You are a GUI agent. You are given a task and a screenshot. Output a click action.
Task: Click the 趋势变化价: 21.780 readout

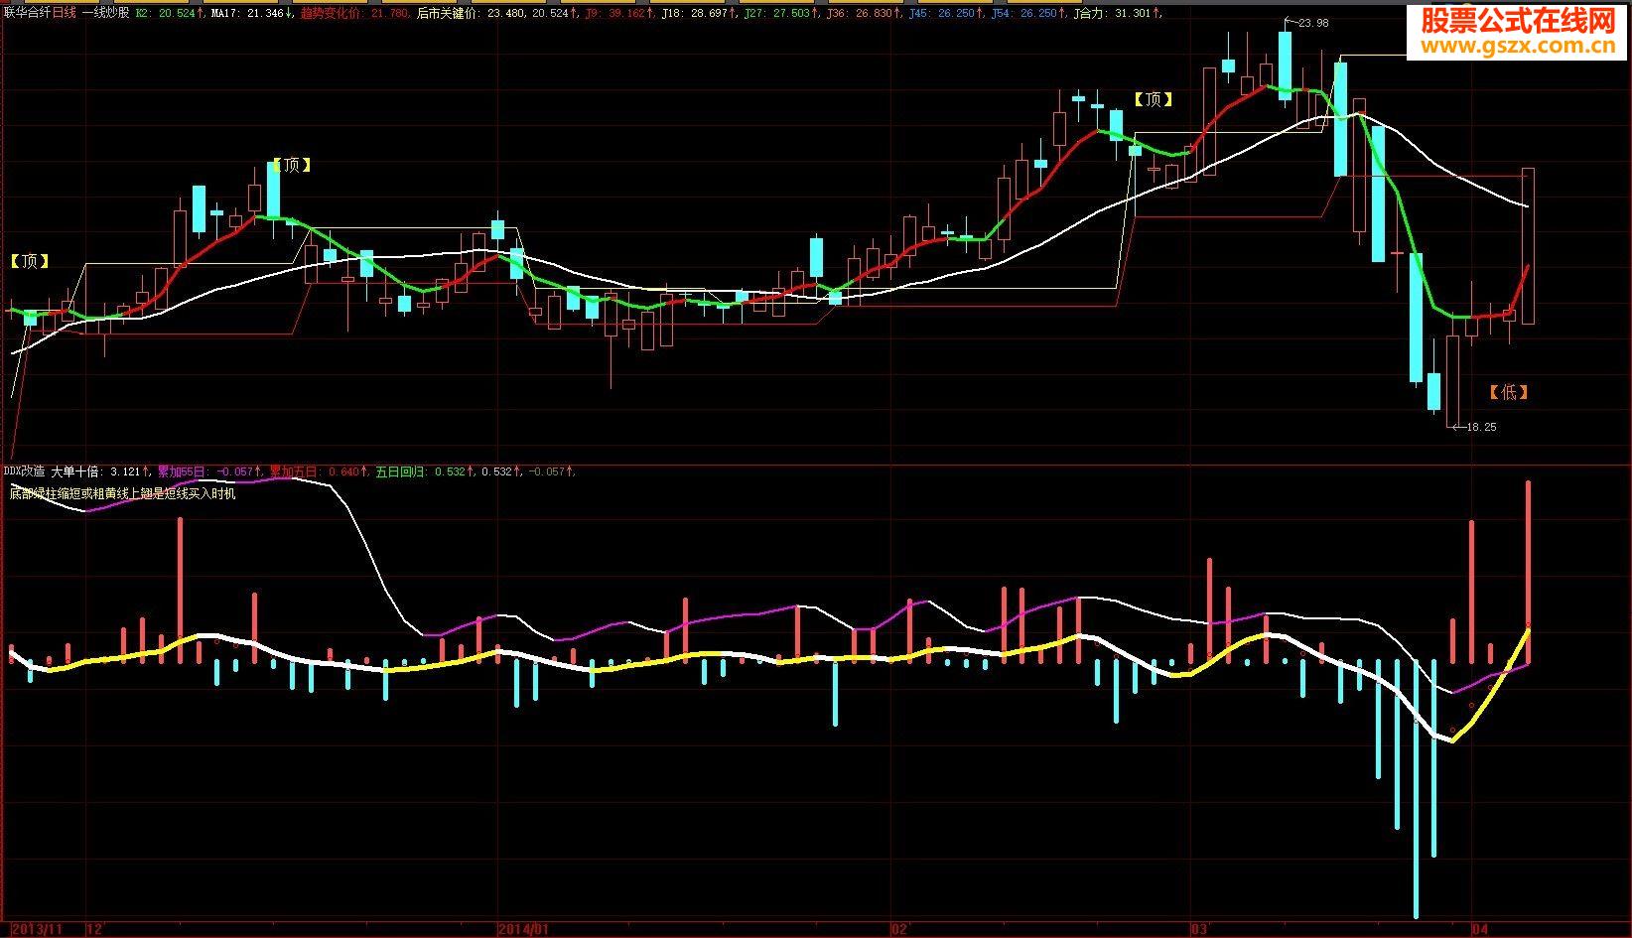point(356,14)
